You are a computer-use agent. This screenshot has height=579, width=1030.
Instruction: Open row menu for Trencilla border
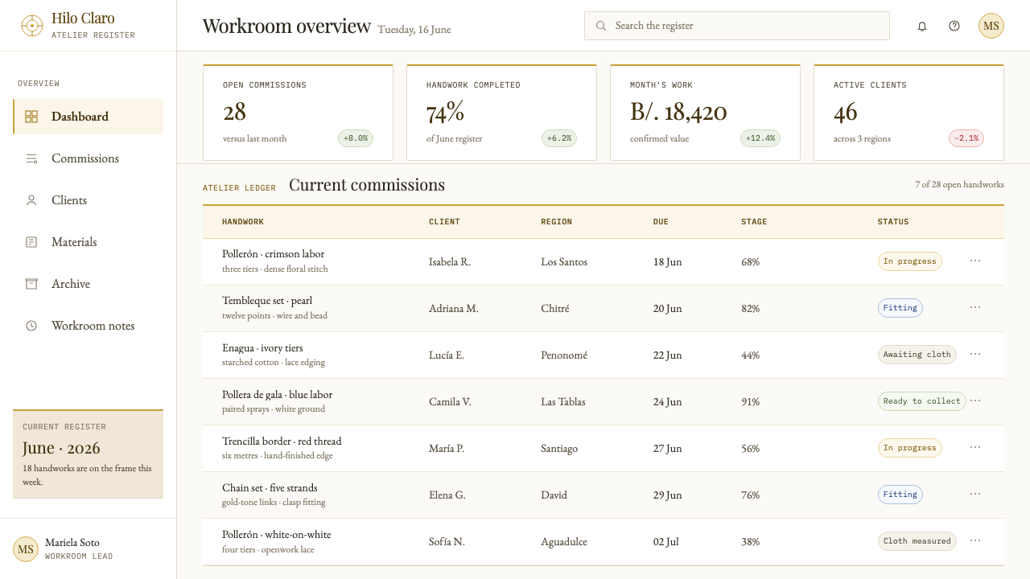(x=975, y=447)
